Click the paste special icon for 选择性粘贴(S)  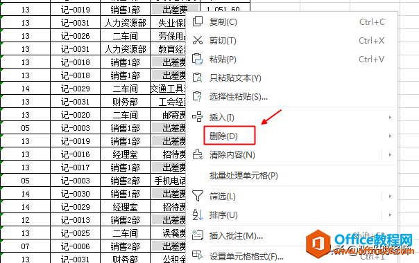click(x=198, y=97)
